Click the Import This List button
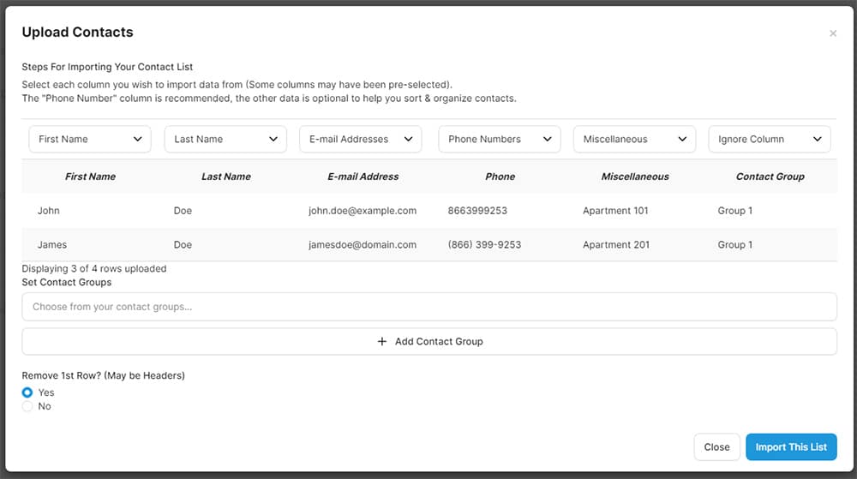The height and width of the screenshot is (479, 857). point(790,446)
